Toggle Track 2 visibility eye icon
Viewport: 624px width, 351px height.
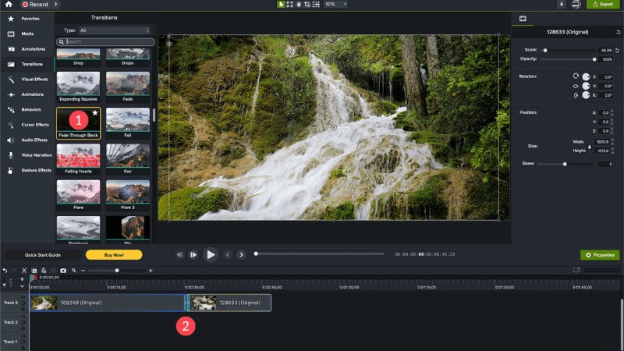pos(23,317)
